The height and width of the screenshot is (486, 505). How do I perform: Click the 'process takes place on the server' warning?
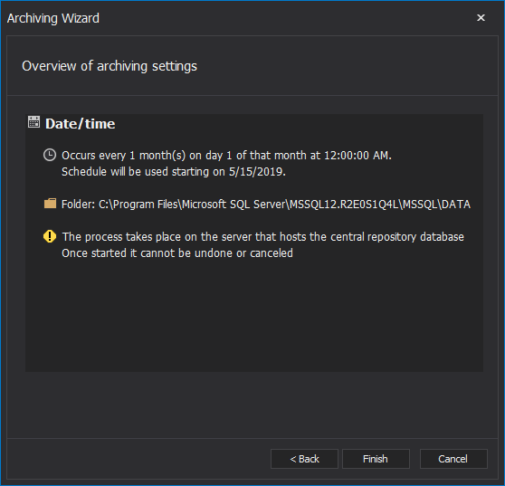(262, 237)
